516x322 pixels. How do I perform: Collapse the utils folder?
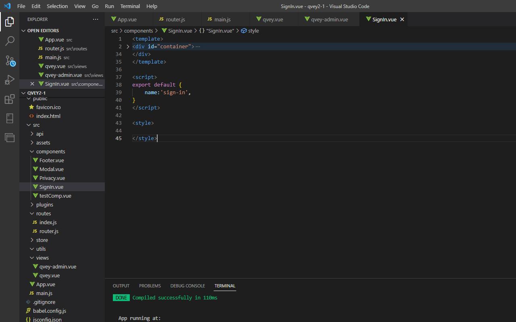tap(62, 249)
